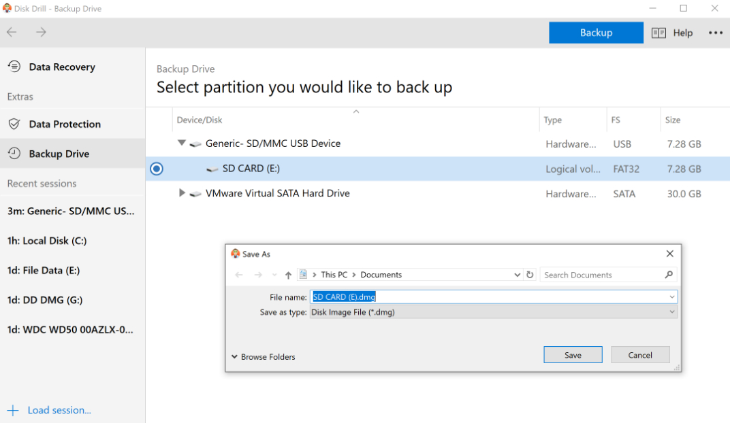Click the up-folder arrow in Save As dialog
730x423 pixels.
(x=288, y=275)
